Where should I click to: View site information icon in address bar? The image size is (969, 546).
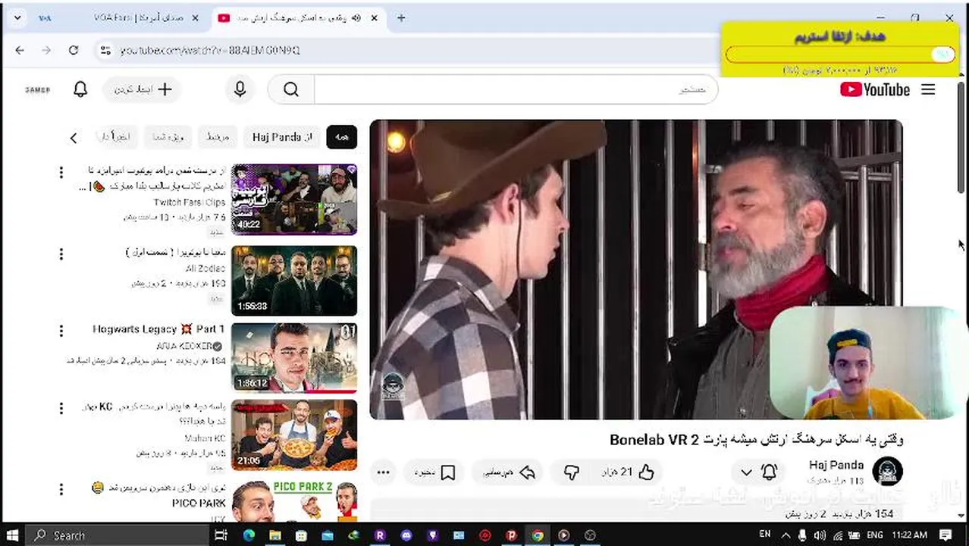point(106,50)
